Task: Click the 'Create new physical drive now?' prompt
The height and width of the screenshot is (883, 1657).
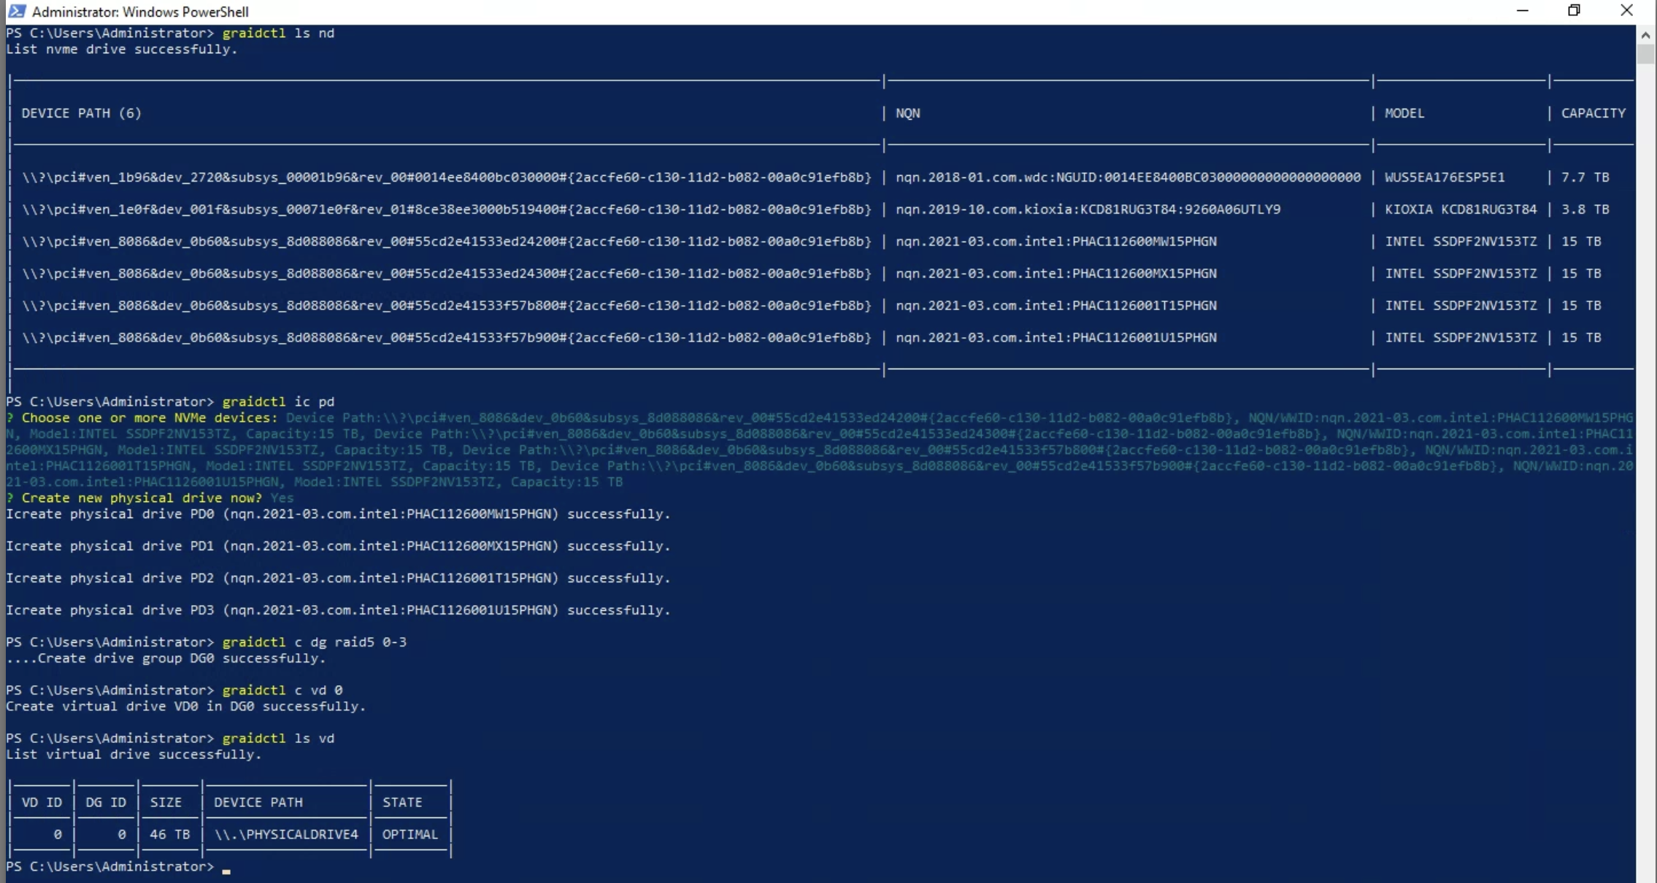Action: pos(141,498)
